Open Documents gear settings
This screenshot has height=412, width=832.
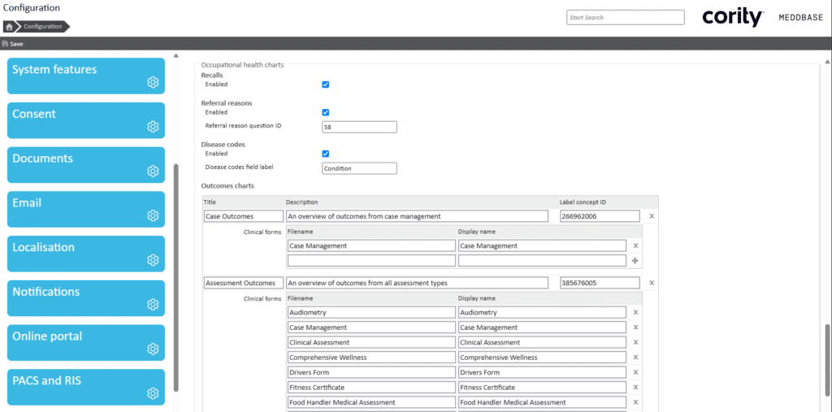[153, 171]
